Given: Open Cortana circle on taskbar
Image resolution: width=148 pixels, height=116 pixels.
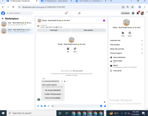Looking at the screenshot, I should pyautogui.click(x=60, y=113).
